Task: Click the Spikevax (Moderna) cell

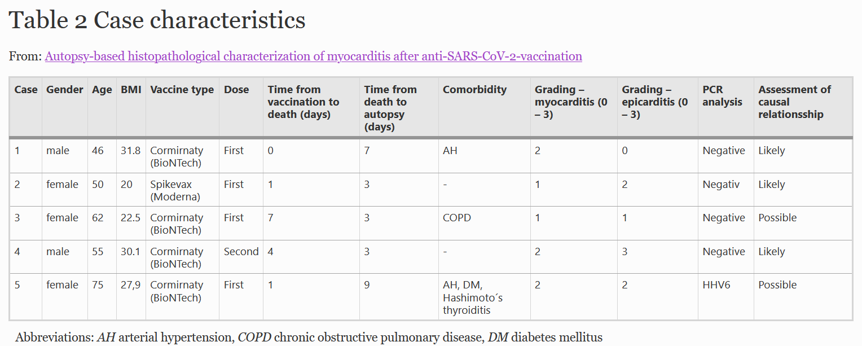Action: 176,190
